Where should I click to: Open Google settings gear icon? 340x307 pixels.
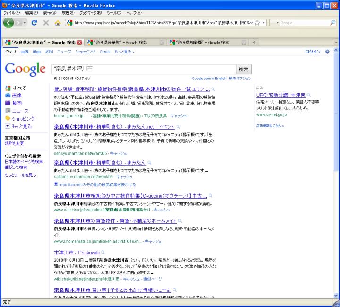[x=328, y=52]
